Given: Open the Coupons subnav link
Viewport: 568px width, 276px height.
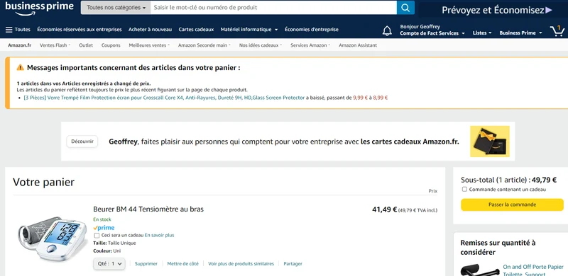Looking at the screenshot, I should [111, 45].
